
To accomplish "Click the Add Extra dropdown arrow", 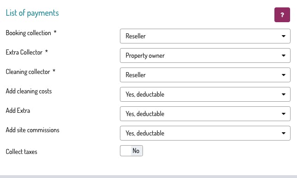I will tap(283, 114).
